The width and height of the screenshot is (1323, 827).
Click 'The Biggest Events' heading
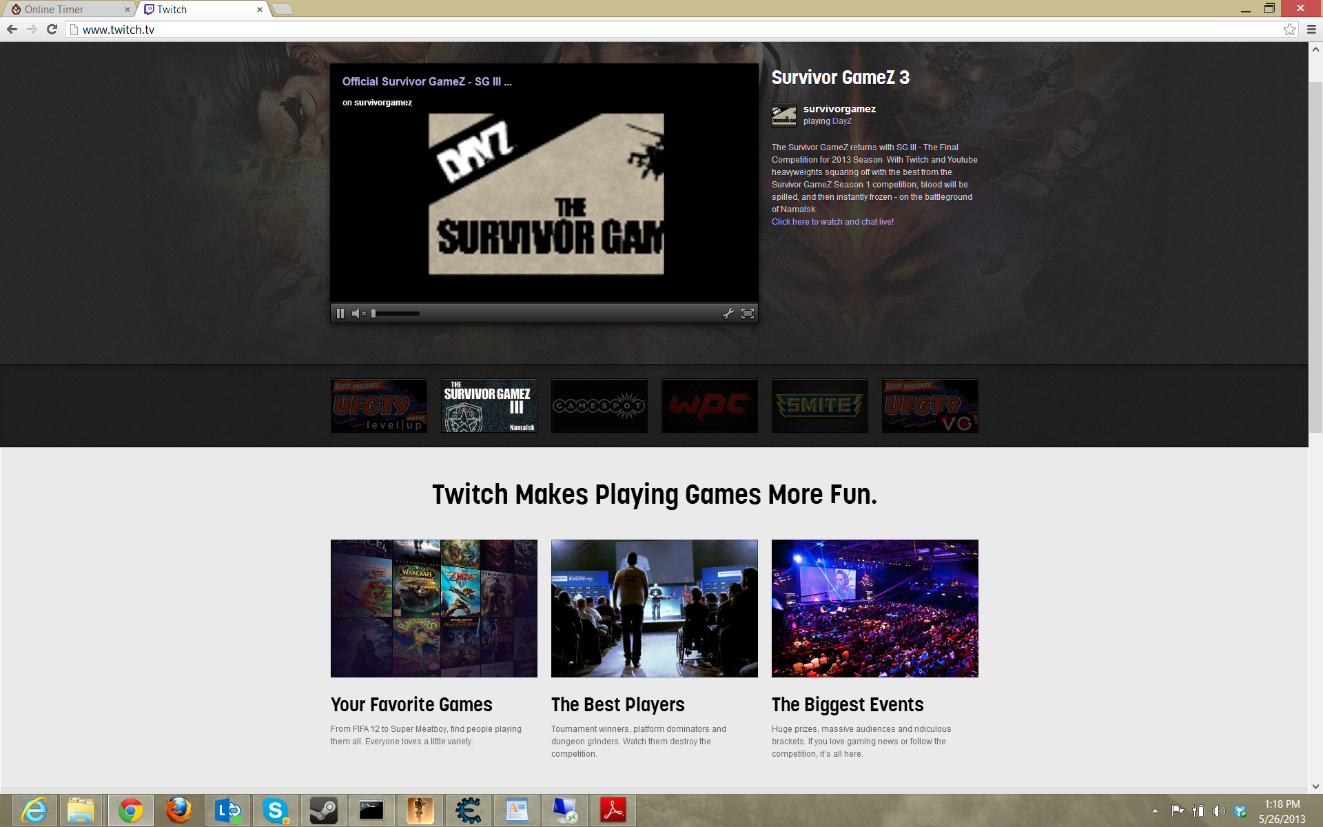click(x=848, y=705)
